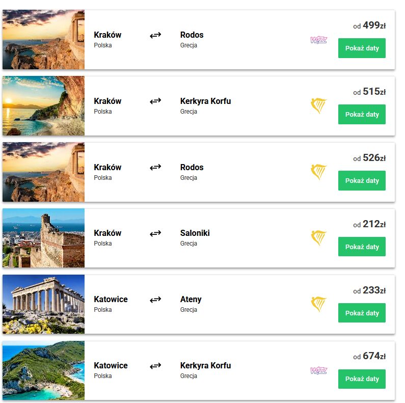Click Ryanair logo on Kraków–Rodos 526zł offer
This screenshot has width=405, height=403.
pos(318,172)
